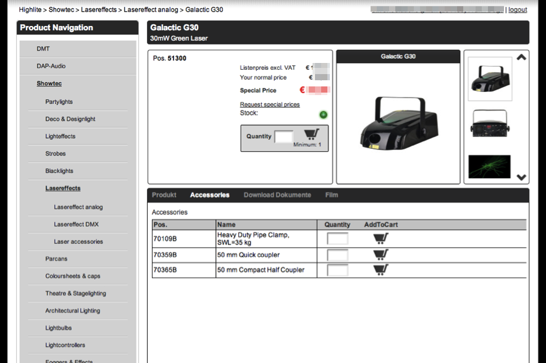This screenshot has height=363, width=546.
Task: Focus the main Quantity input field
Action: (x=283, y=136)
